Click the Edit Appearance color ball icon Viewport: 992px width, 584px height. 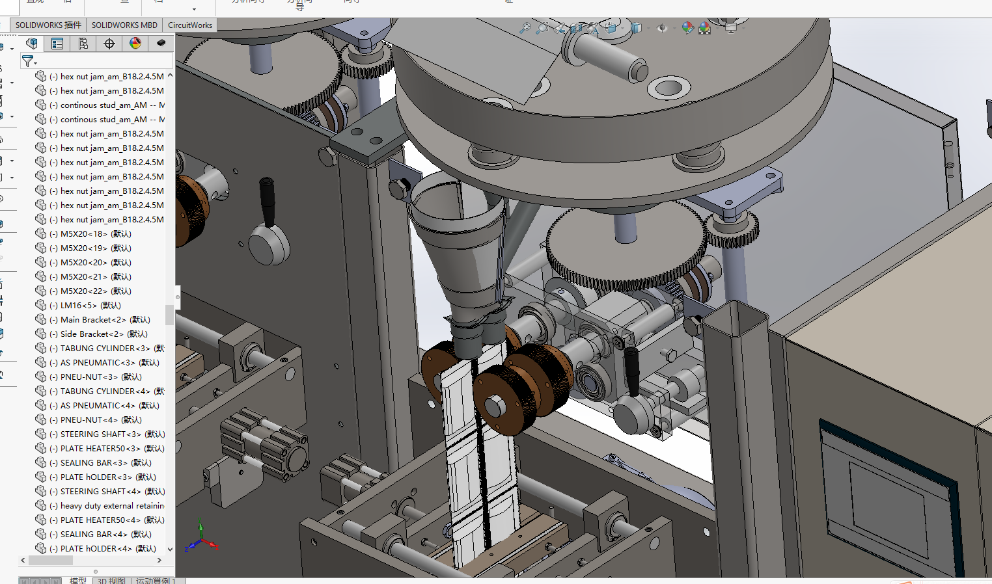point(688,28)
